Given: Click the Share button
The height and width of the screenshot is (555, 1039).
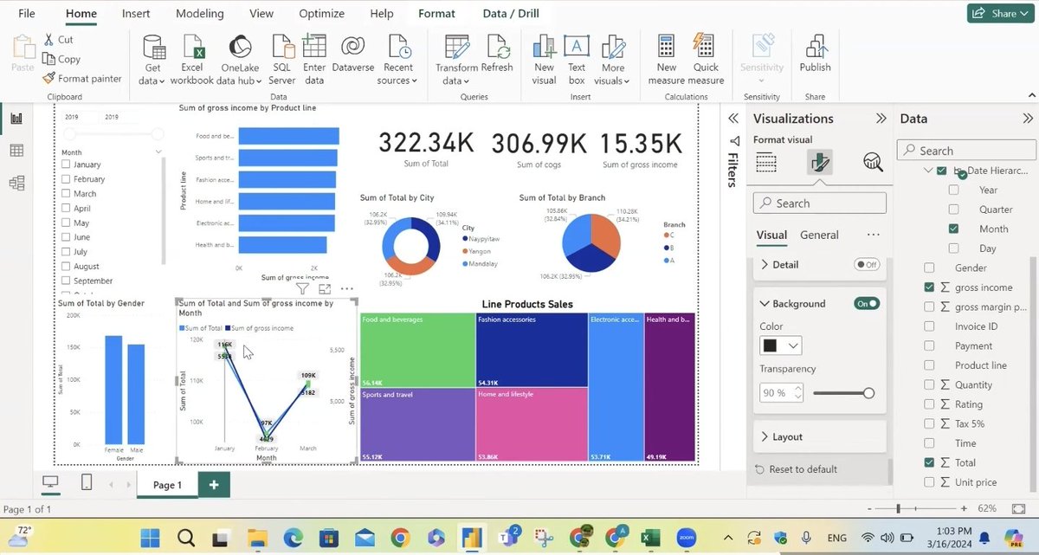Looking at the screenshot, I should point(1001,13).
